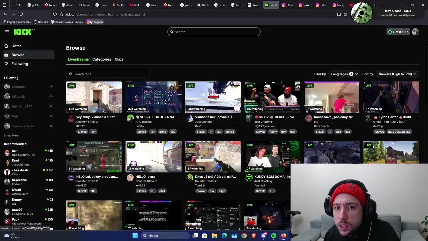Open the KazaDennis IRL stream thumbnail
The image size is (428, 241).
332,97
